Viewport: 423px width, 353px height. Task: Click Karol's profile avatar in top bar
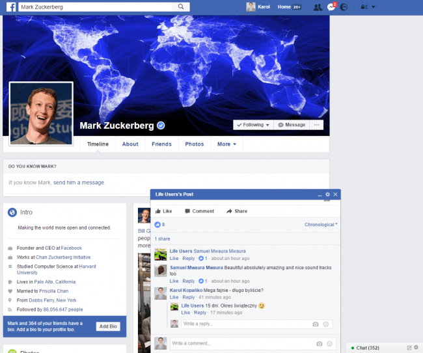pyautogui.click(x=251, y=7)
